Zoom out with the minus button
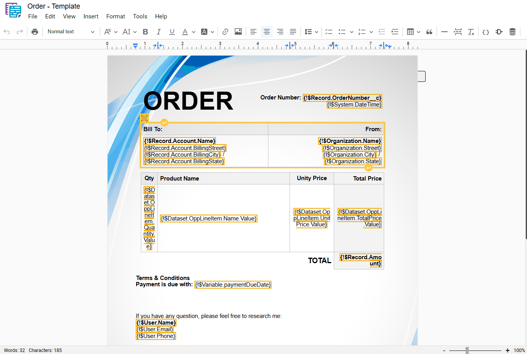Viewport: 527px width, 354px height. (444, 350)
